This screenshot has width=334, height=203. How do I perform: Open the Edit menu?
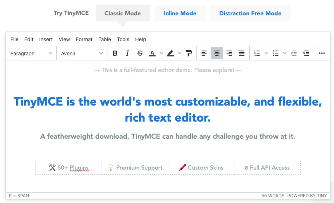click(x=29, y=39)
